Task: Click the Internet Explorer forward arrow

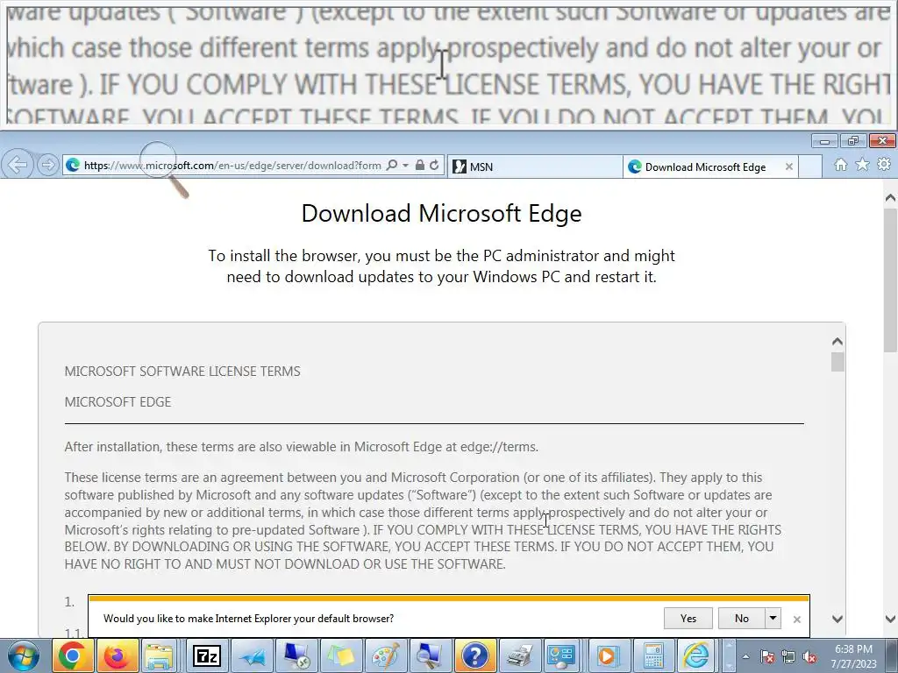Action: (48, 166)
